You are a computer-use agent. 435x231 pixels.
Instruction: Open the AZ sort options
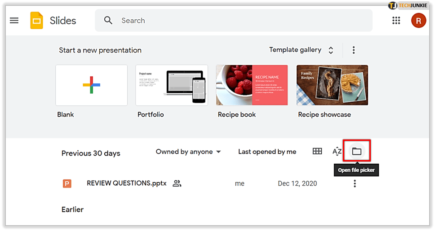click(x=337, y=152)
